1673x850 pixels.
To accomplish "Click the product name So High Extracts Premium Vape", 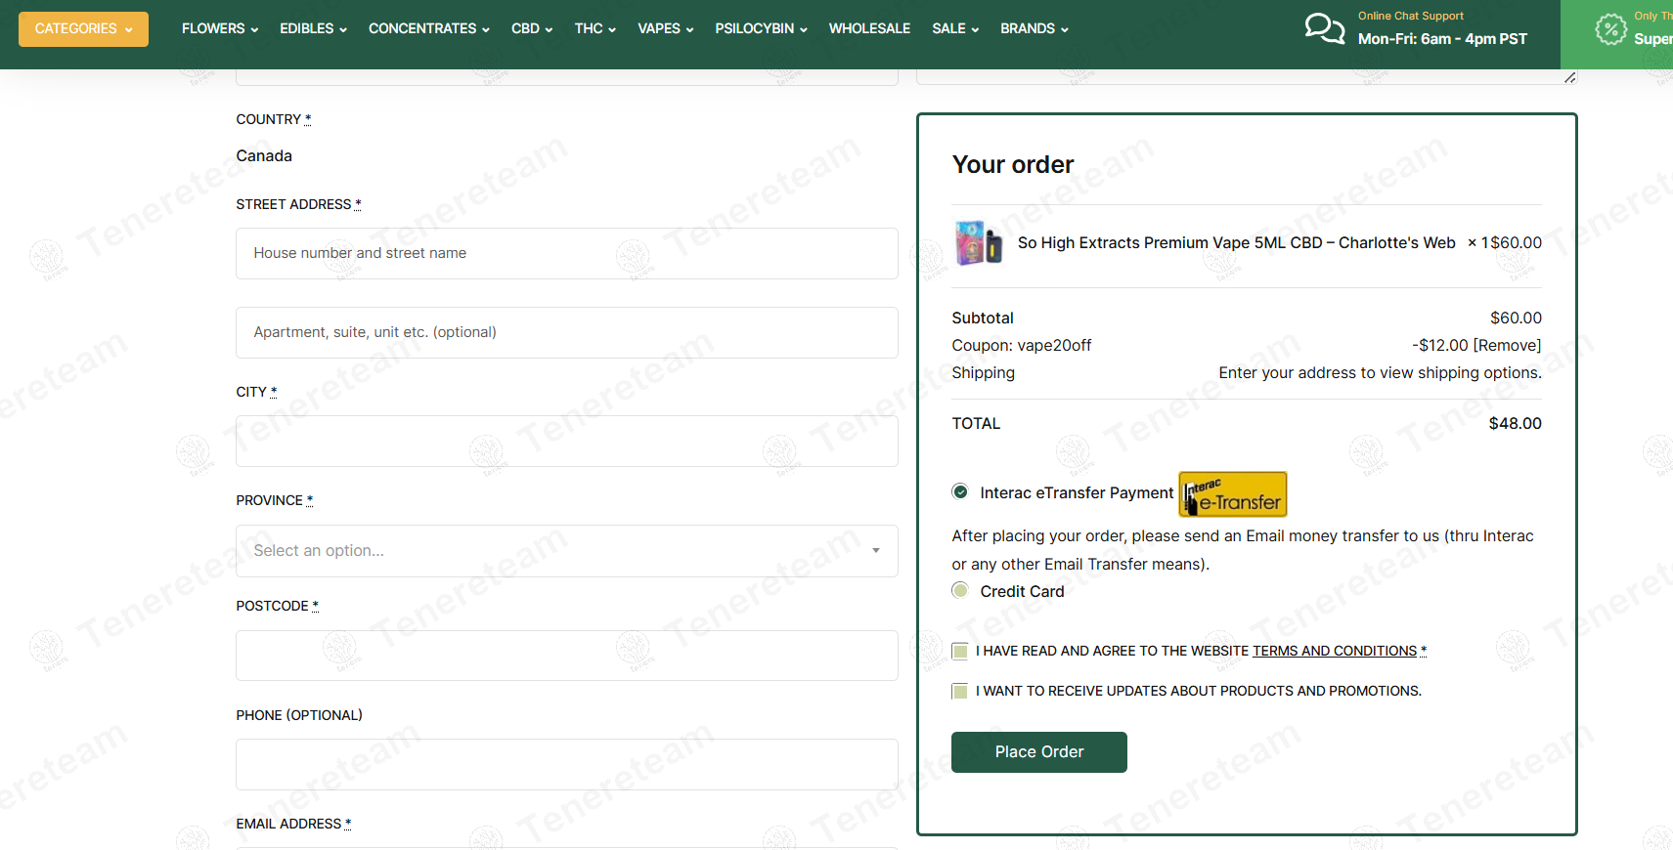I will pyautogui.click(x=1236, y=242).
